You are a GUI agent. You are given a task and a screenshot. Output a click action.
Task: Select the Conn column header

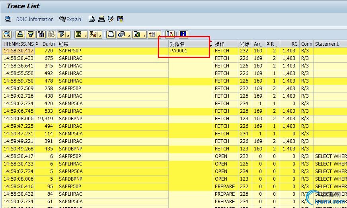click(x=306, y=44)
